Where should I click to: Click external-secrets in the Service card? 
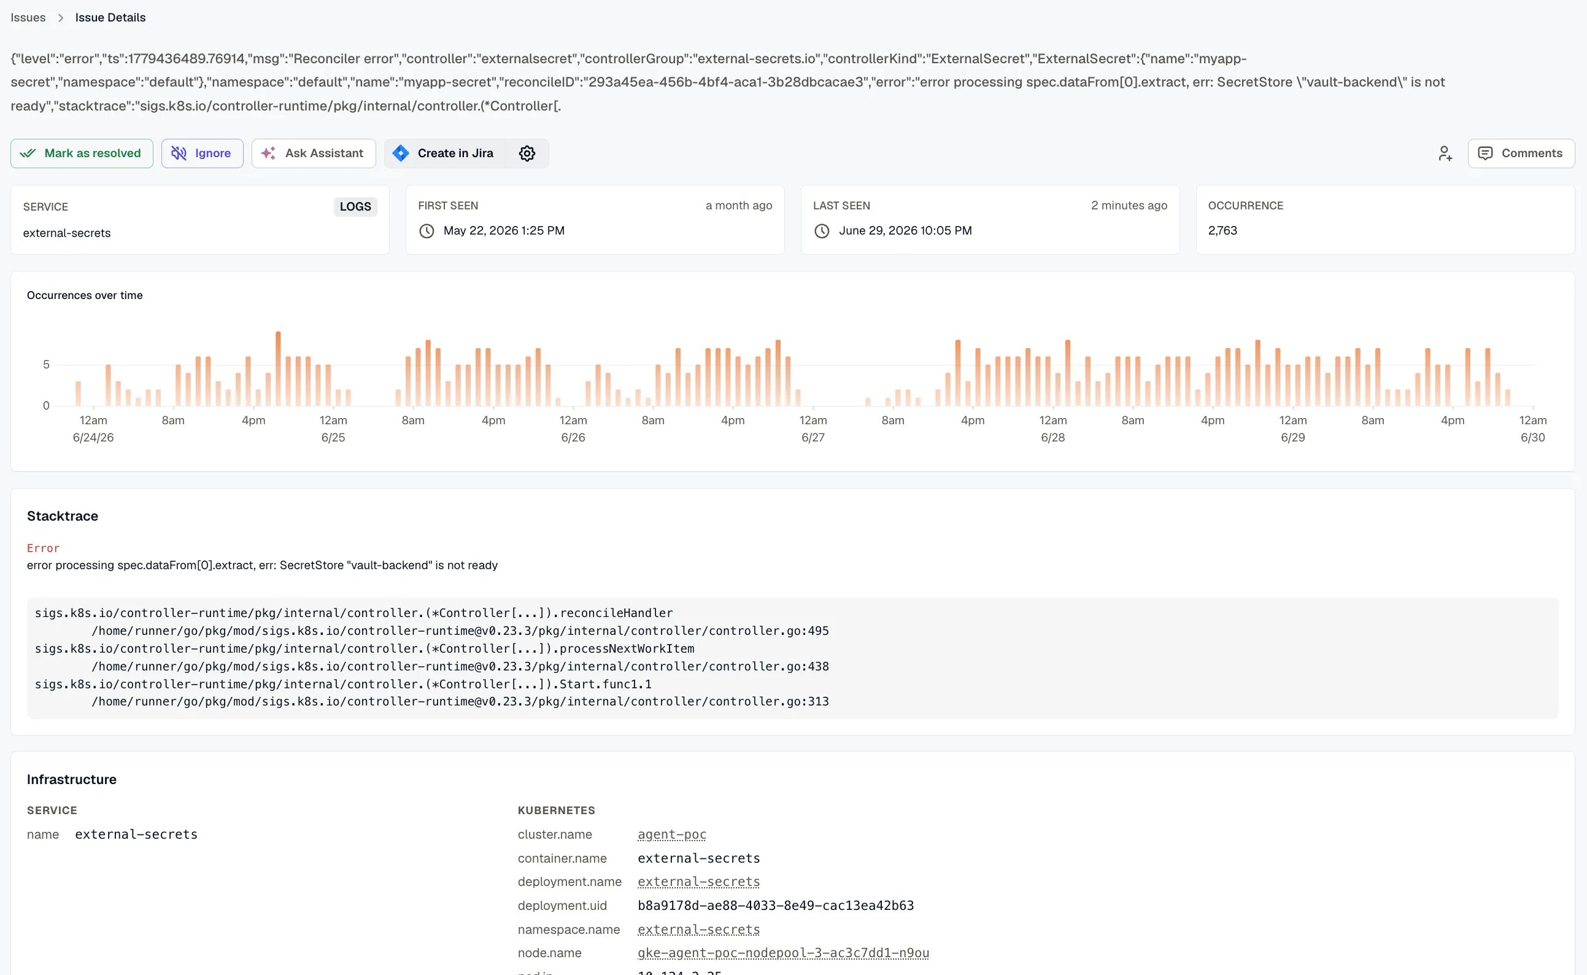coord(67,233)
